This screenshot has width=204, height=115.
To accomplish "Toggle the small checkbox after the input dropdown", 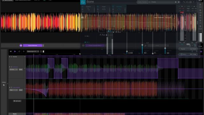I will pyautogui.click(x=41, y=51).
